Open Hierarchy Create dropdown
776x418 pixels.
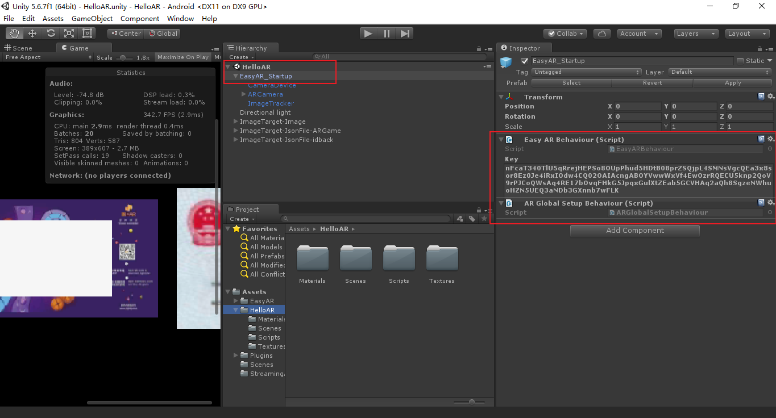tap(242, 57)
